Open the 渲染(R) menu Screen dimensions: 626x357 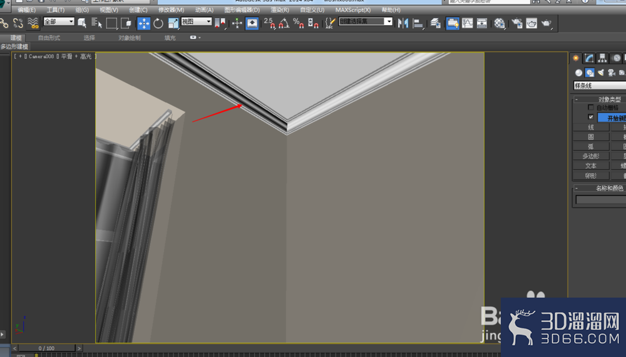click(x=280, y=10)
